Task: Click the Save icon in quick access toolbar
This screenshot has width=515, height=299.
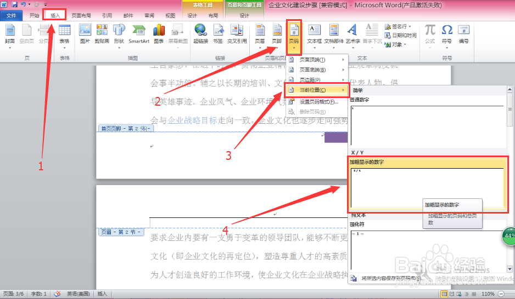Action: (14, 4)
